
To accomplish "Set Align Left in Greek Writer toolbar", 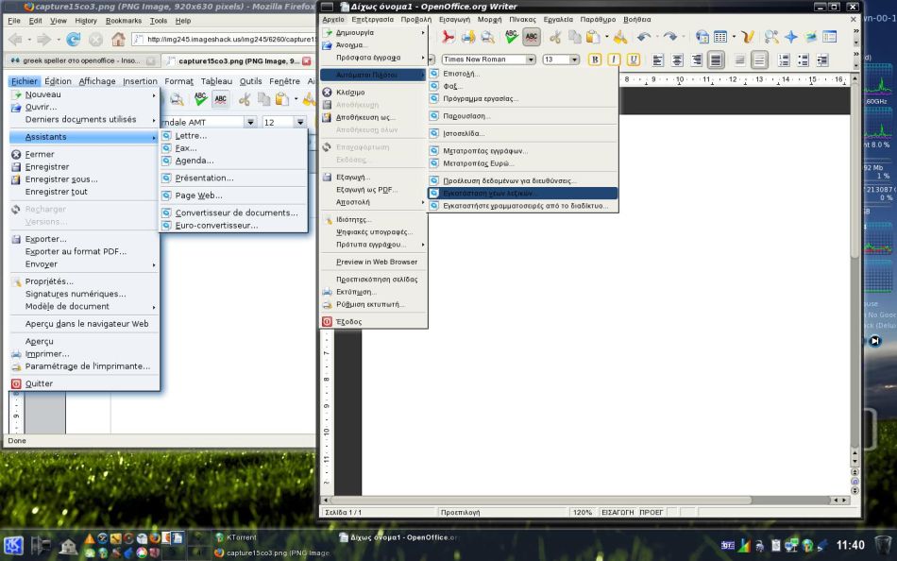I will point(658,59).
